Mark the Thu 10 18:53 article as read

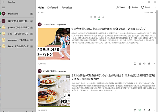point(135,110)
